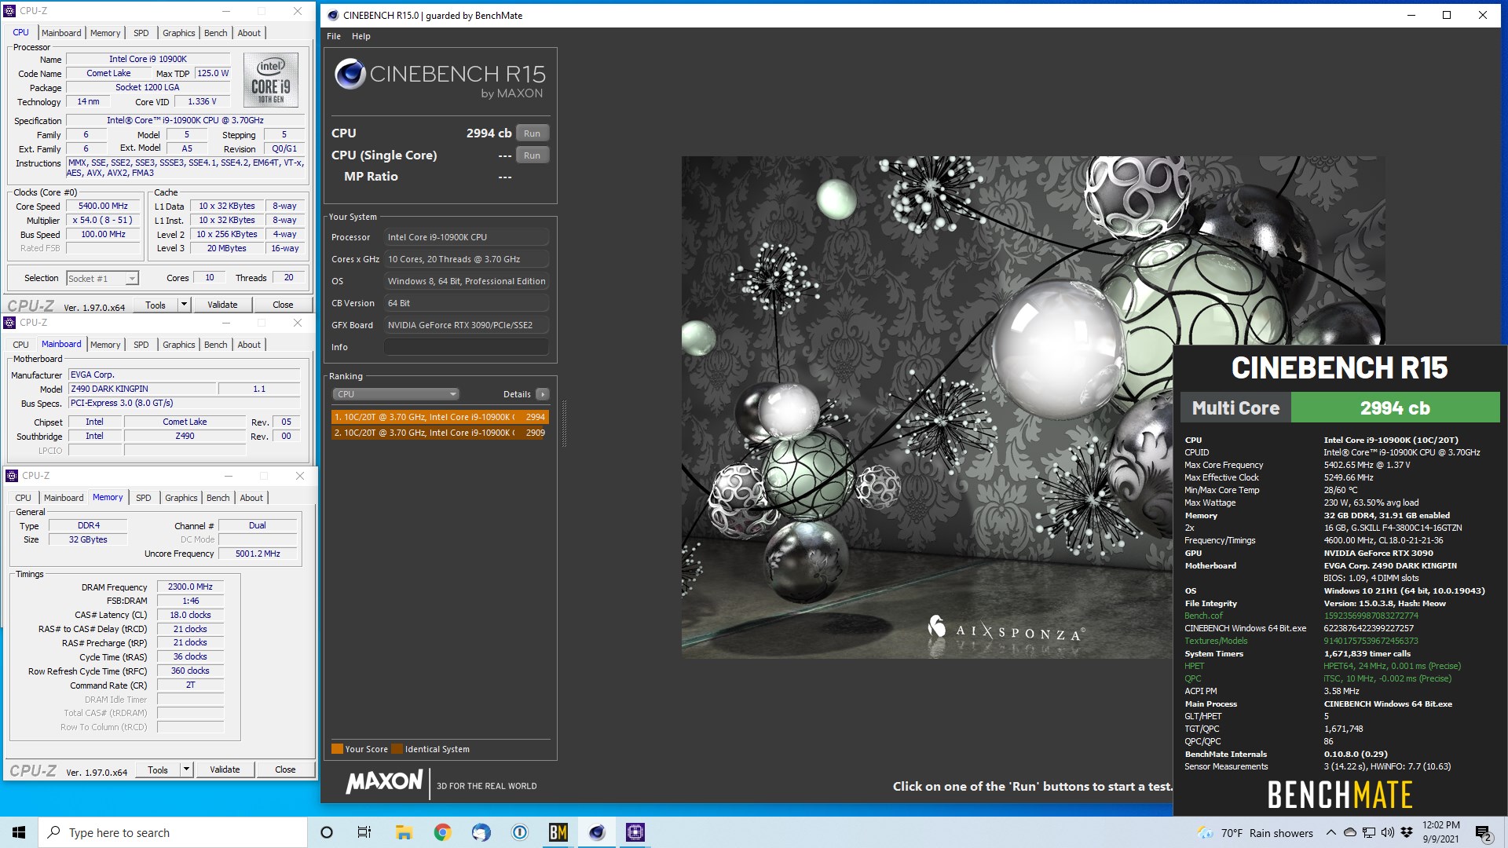Open the Ranking CPU dropdown
Screen dimensions: 1508x848
(395, 394)
